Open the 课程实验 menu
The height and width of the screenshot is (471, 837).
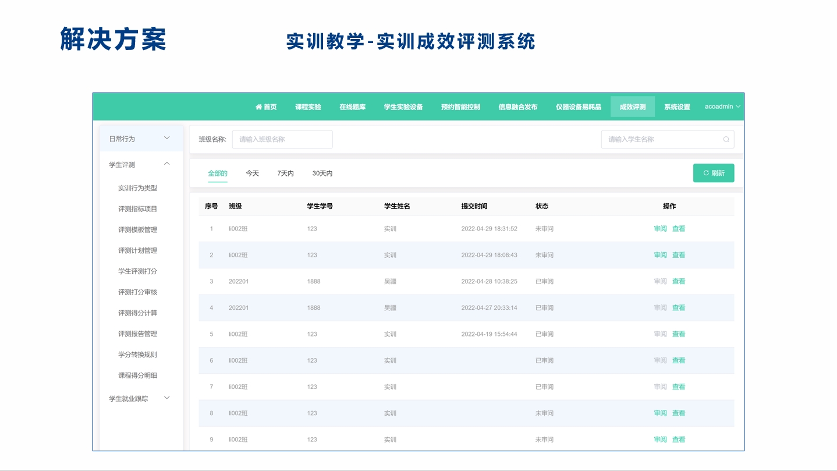point(308,107)
